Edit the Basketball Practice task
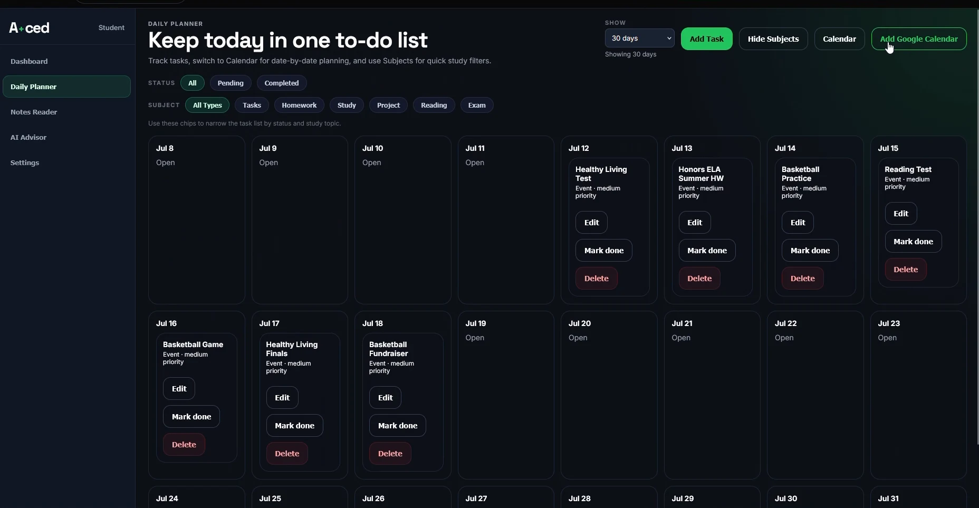Screen dimensions: 979x508 click(x=798, y=223)
